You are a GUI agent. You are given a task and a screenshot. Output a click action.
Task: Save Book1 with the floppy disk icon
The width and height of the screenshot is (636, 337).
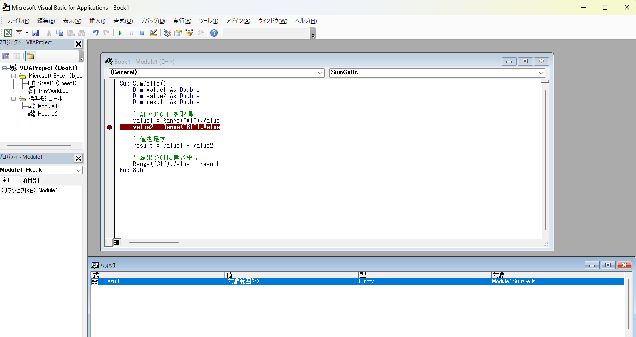[35, 33]
